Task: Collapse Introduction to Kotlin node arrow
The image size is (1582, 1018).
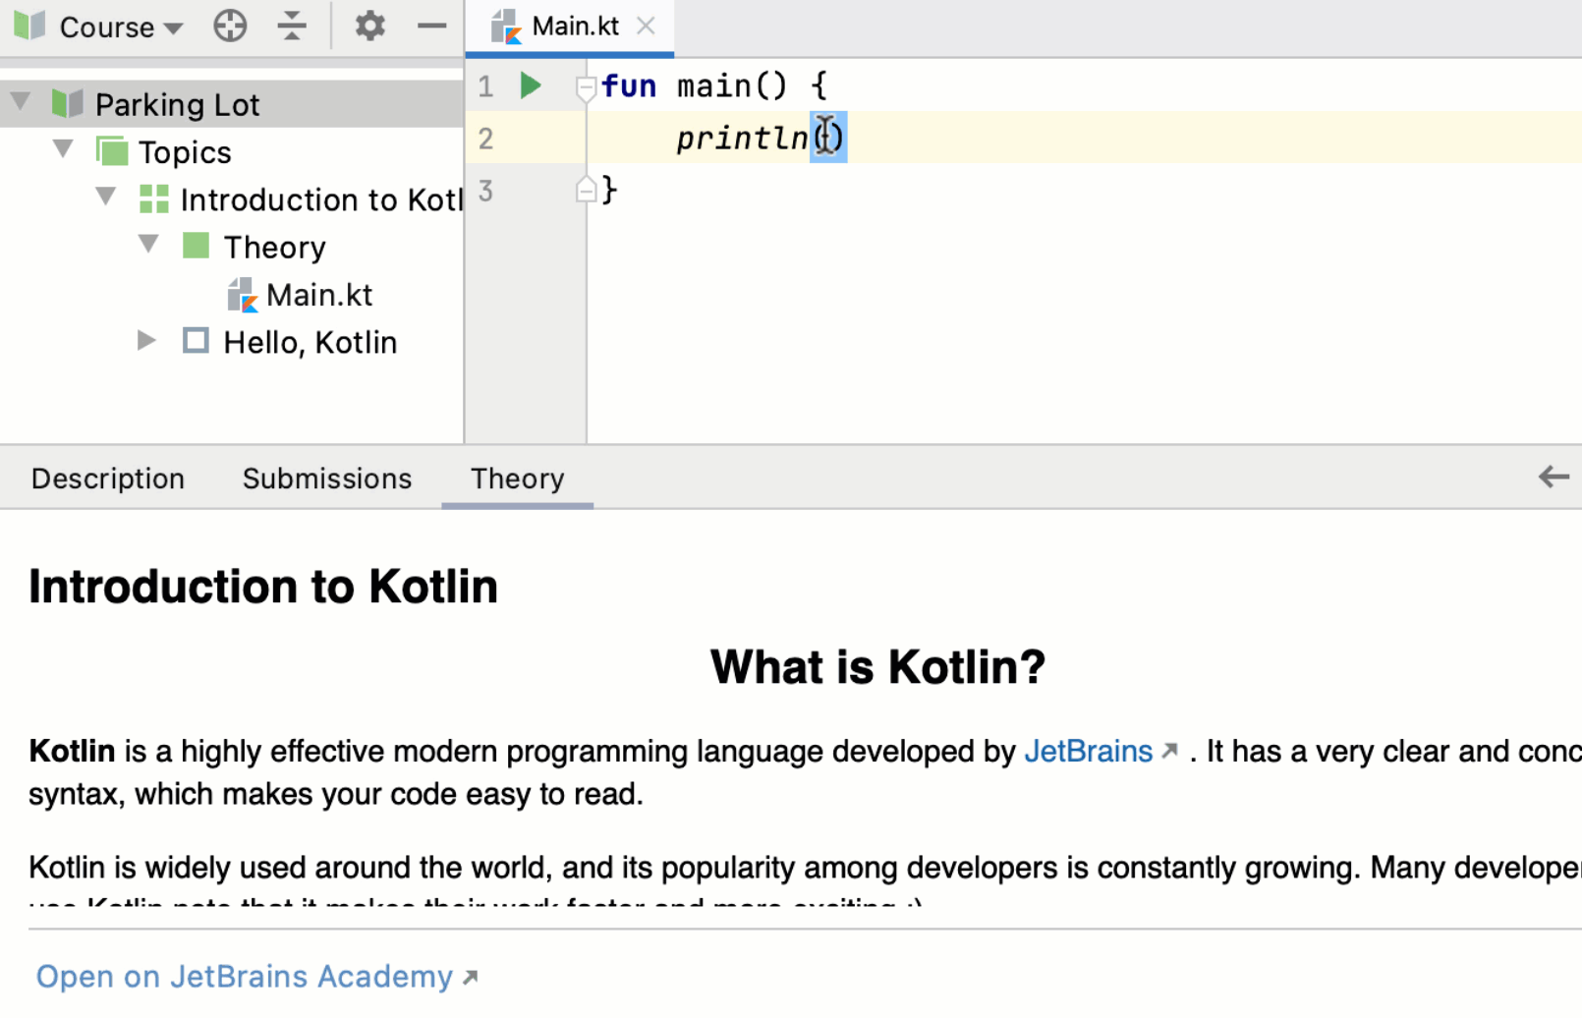Action: click(106, 197)
